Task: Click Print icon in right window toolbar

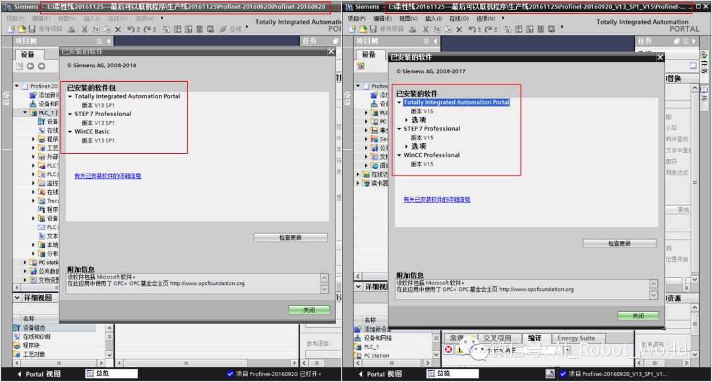Action: pyautogui.click(x=412, y=29)
